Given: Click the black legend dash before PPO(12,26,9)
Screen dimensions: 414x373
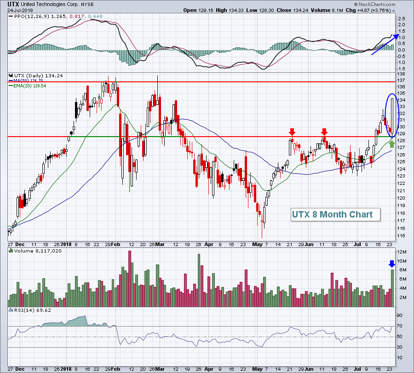Looking at the screenshot, I should click(x=11, y=17).
